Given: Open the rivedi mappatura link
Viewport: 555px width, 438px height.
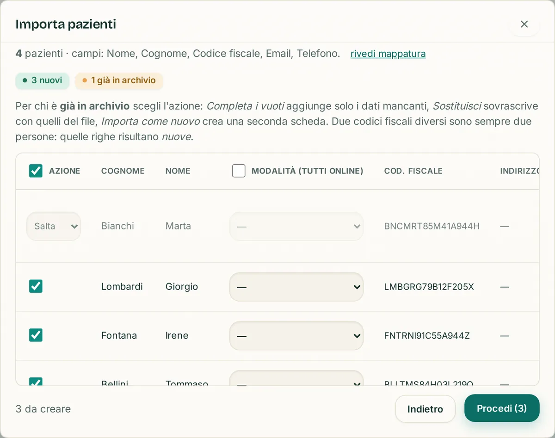Looking at the screenshot, I should [x=388, y=54].
